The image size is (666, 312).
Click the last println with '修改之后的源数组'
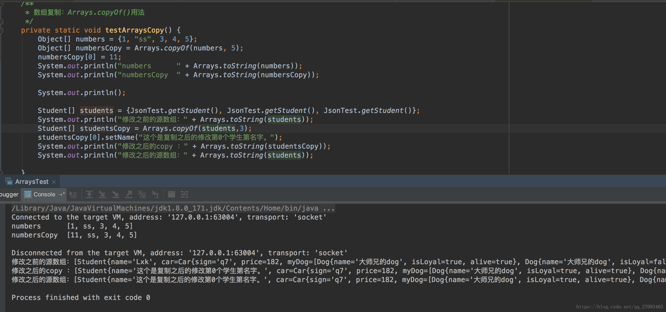tap(176, 155)
